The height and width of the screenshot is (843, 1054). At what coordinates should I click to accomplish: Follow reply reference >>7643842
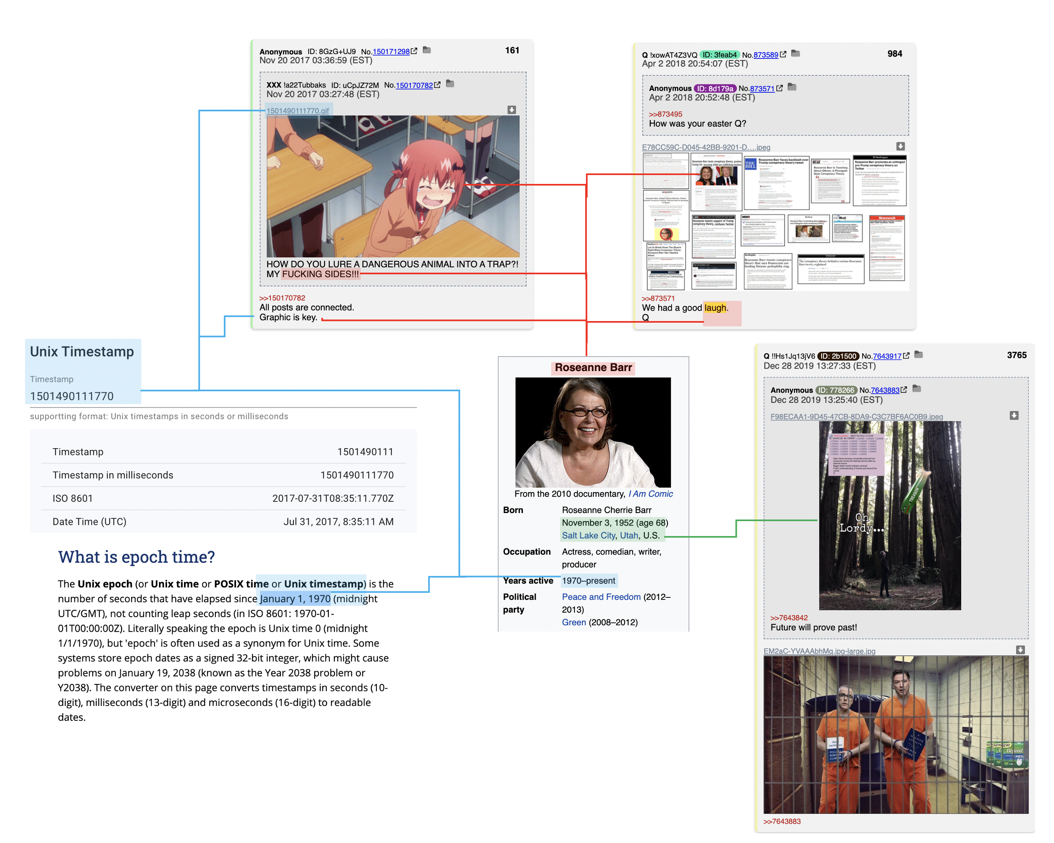pos(789,618)
